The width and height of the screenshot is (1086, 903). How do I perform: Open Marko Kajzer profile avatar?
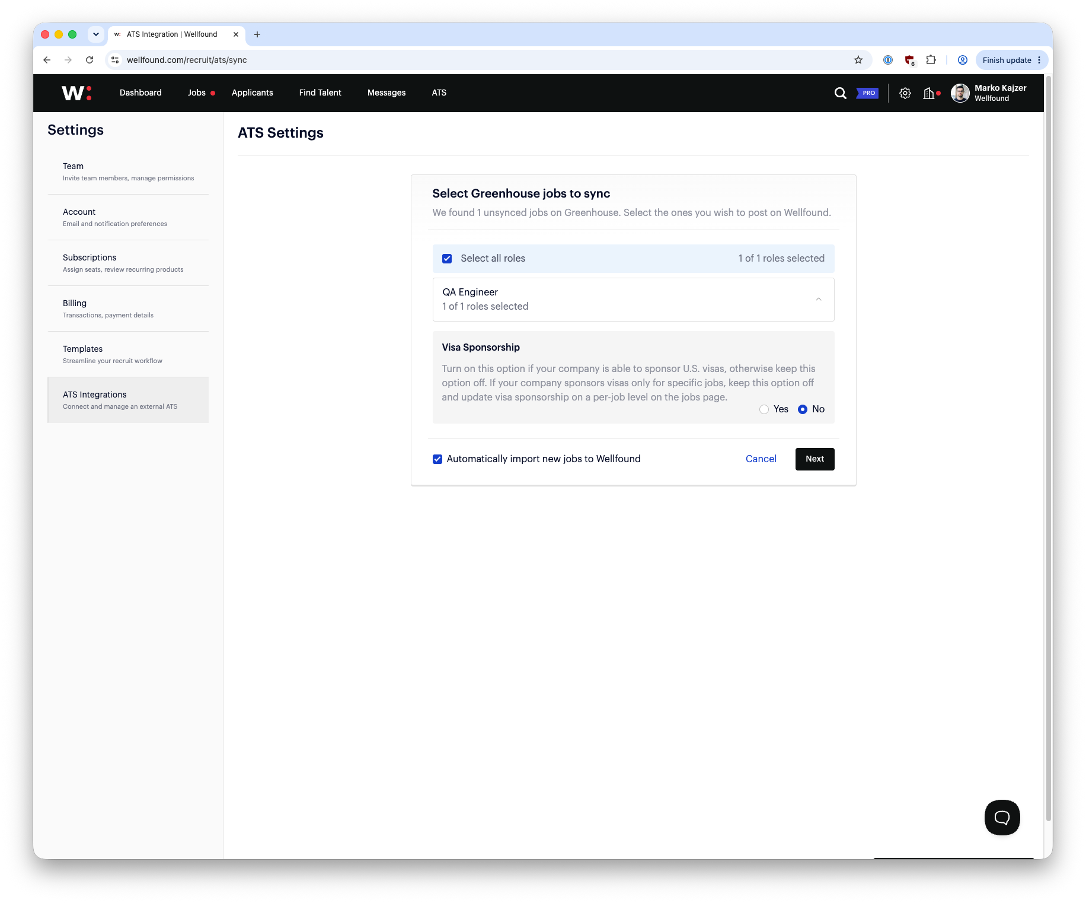960,93
